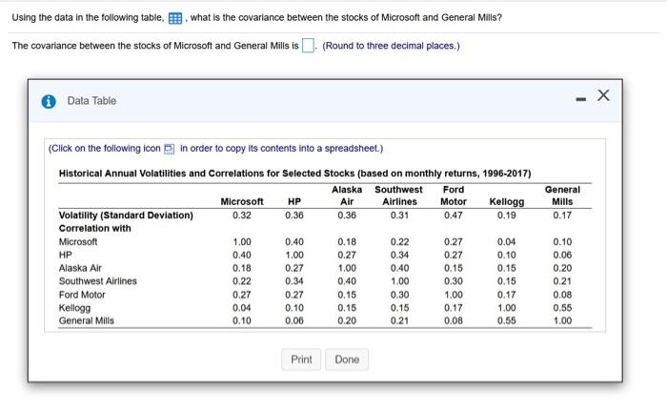Click the Kellogg row label
This screenshot has height=411, width=667.
pos(74,308)
